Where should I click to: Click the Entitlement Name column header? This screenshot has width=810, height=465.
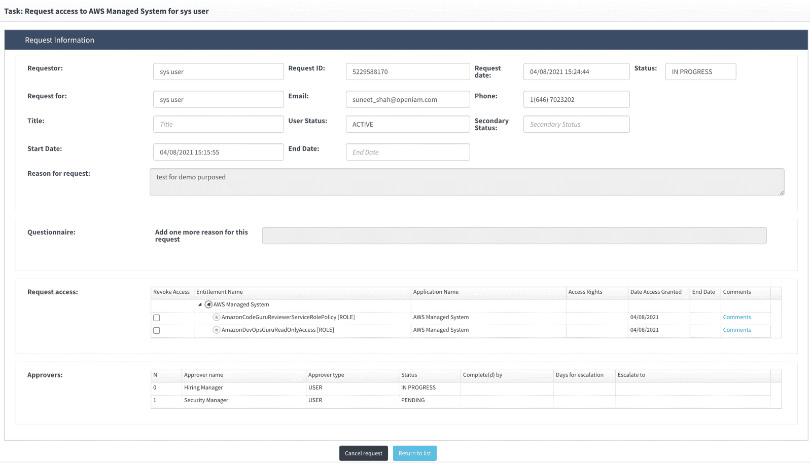click(x=220, y=292)
